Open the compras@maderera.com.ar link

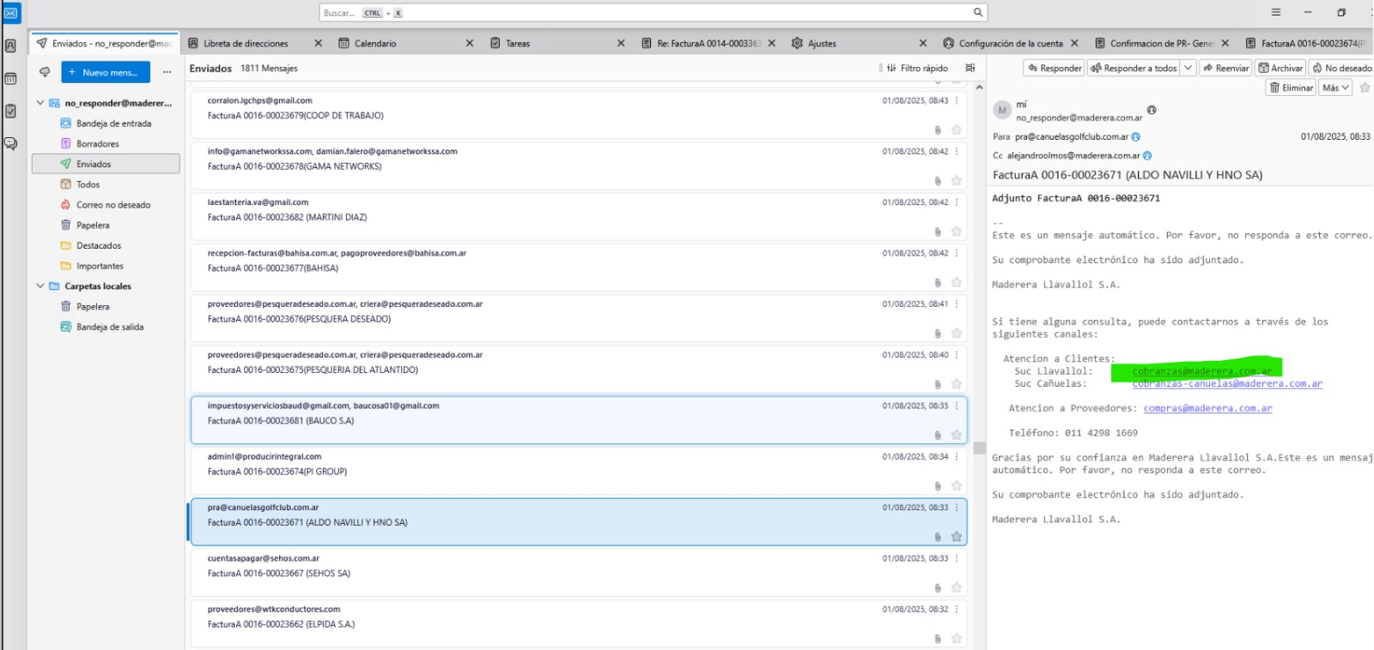1207,409
